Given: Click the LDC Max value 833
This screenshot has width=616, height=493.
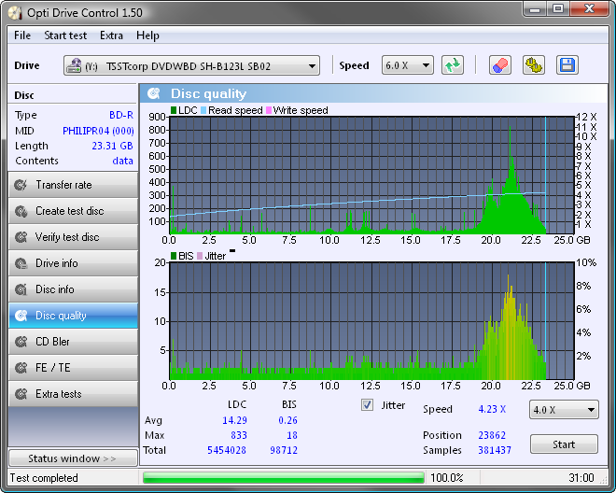Looking at the screenshot, I should point(239,435).
